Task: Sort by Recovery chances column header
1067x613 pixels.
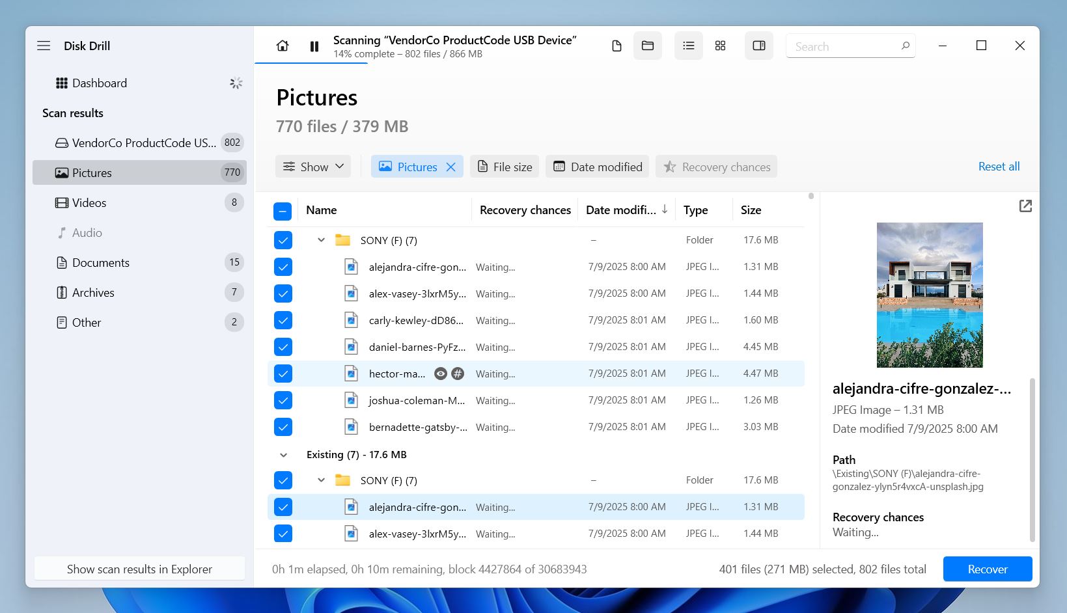Action: [x=525, y=210]
